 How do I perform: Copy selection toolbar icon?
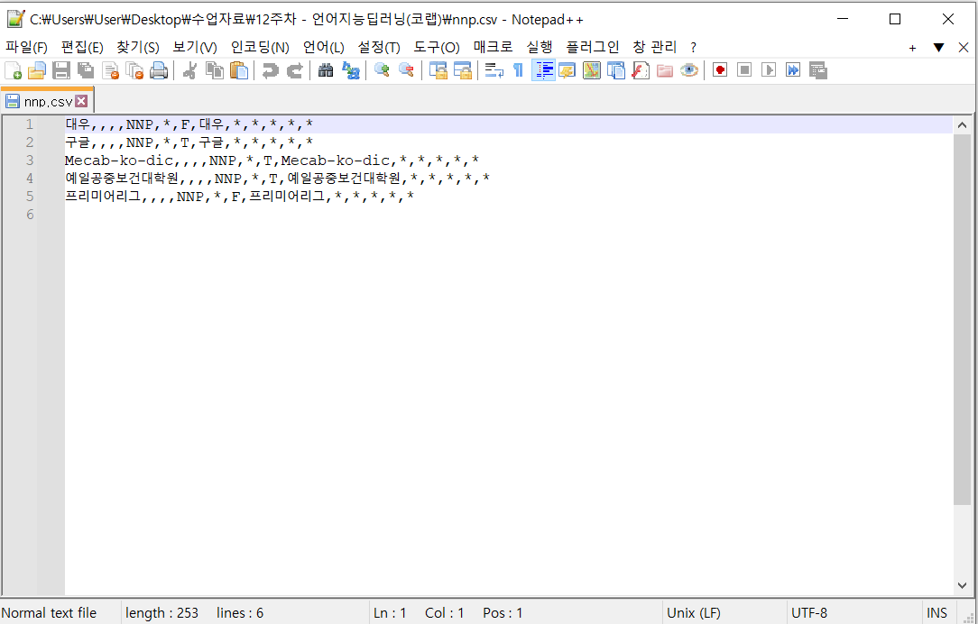pos(215,70)
